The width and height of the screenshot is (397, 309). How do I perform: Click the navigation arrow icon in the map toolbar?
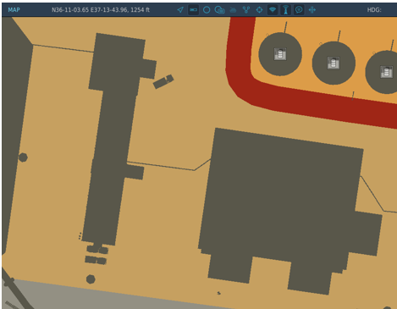point(180,10)
